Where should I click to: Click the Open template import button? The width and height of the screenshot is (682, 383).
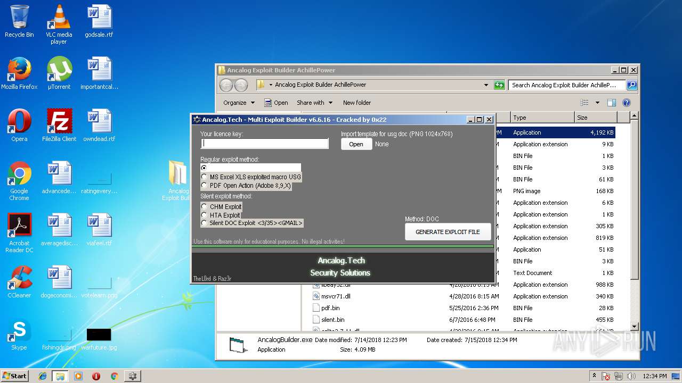coord(356,144)
